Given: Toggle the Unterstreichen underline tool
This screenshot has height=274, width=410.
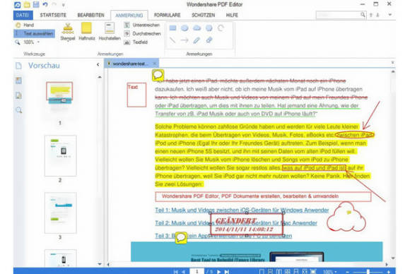Looking at the screenshot, I should pyautogui.click(x=142, y=25).
